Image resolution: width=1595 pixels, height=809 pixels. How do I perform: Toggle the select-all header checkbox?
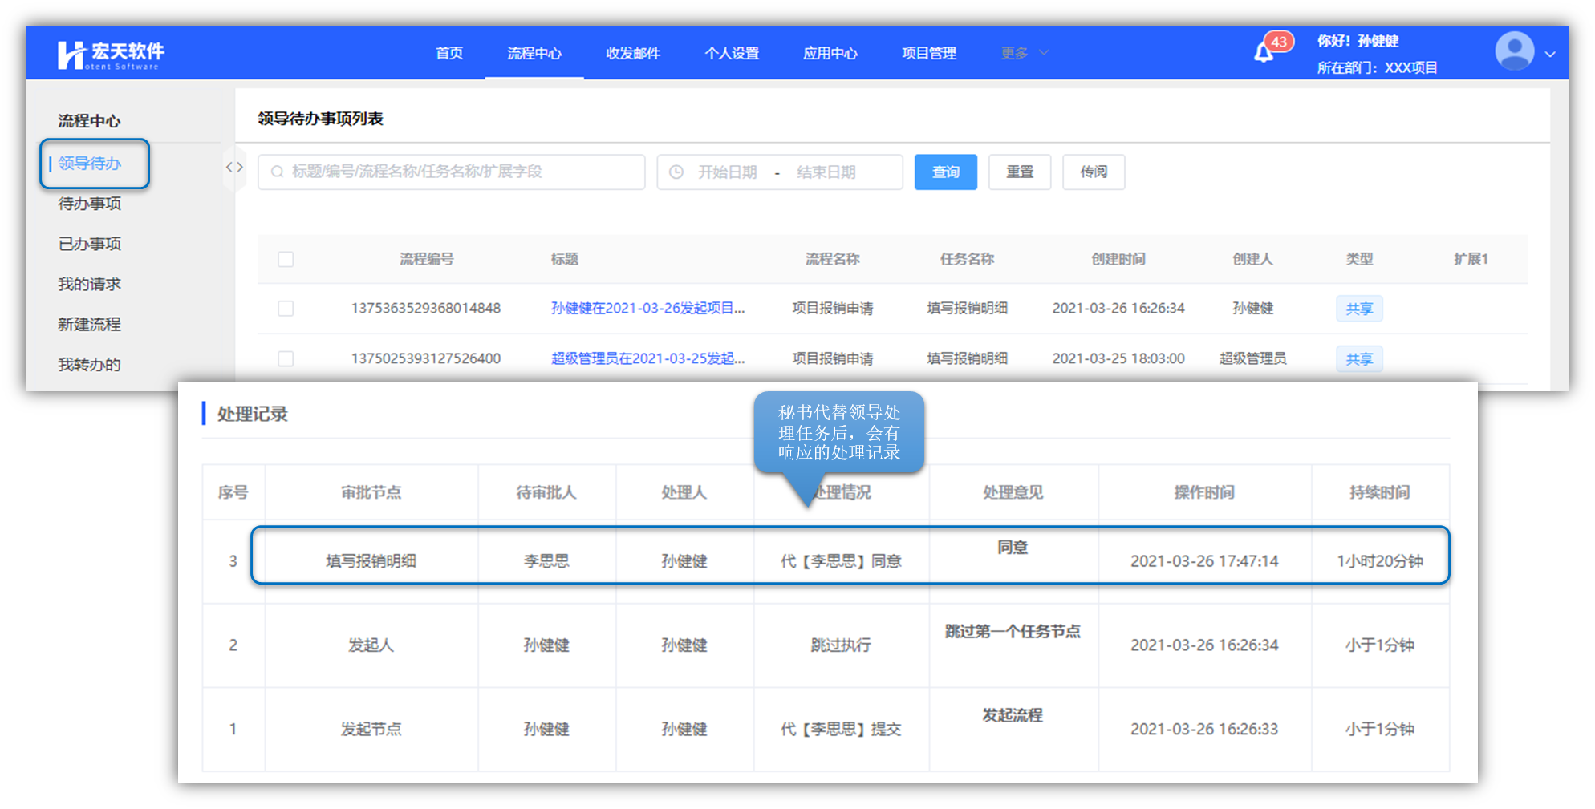point(286,260)
